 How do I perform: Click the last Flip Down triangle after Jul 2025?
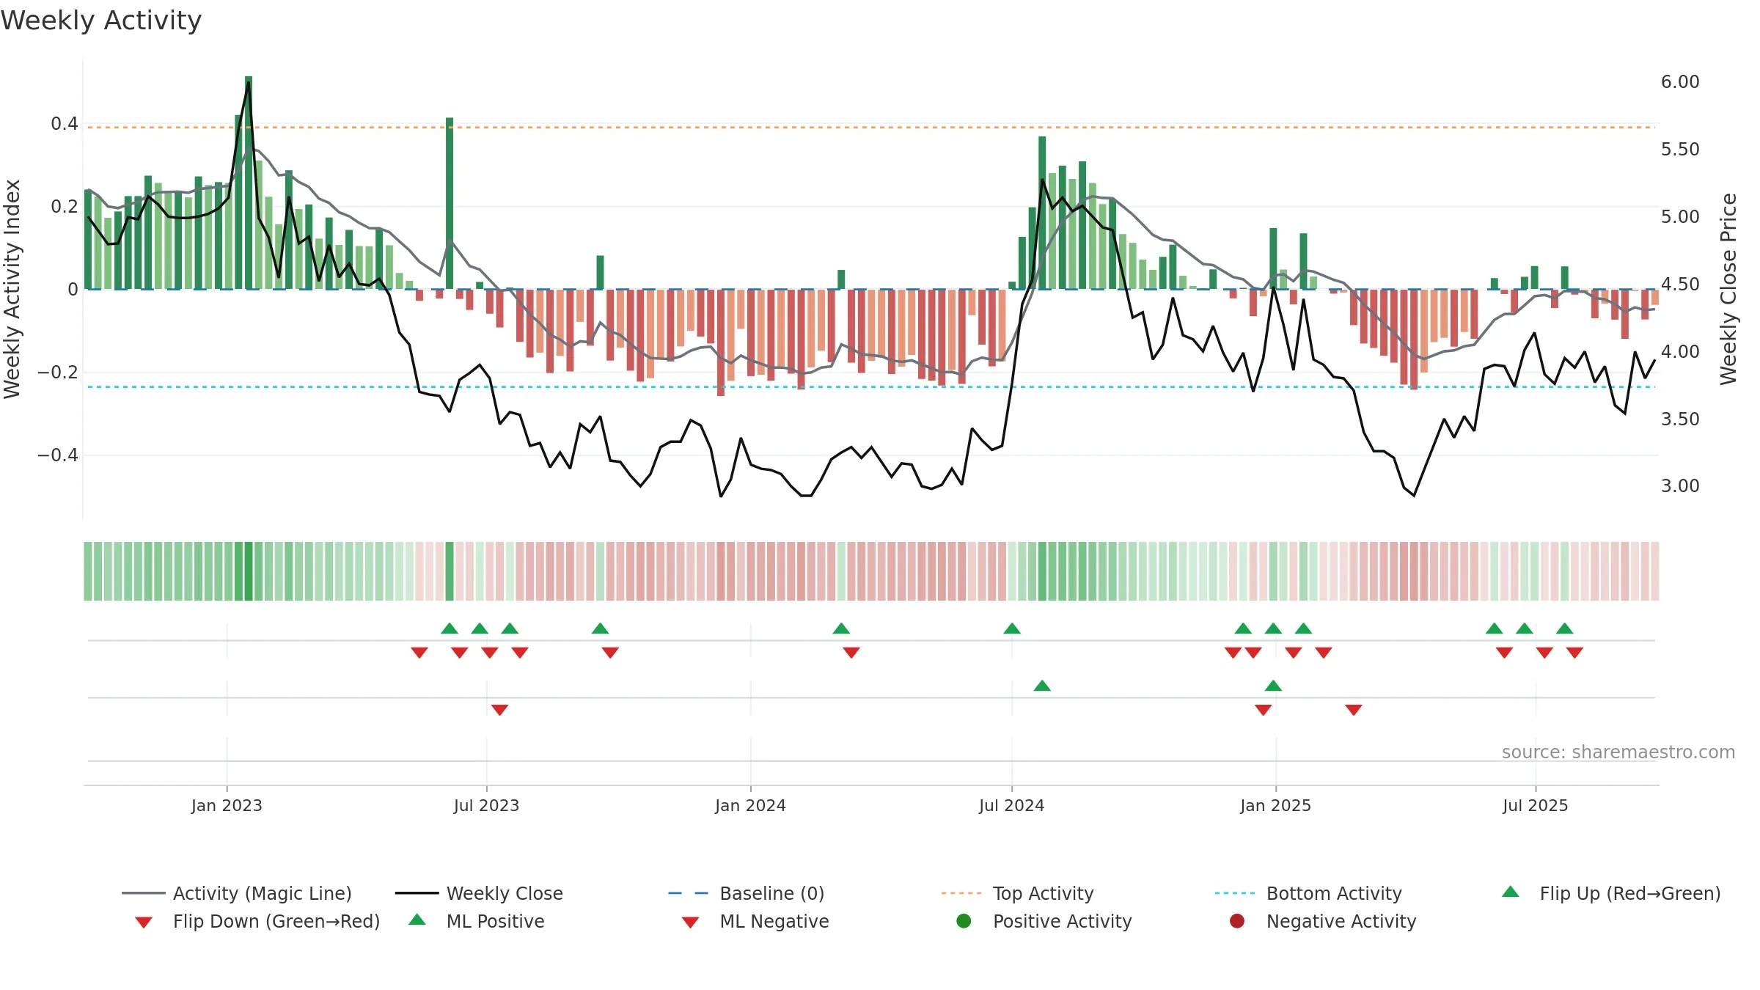[1574, 653]
